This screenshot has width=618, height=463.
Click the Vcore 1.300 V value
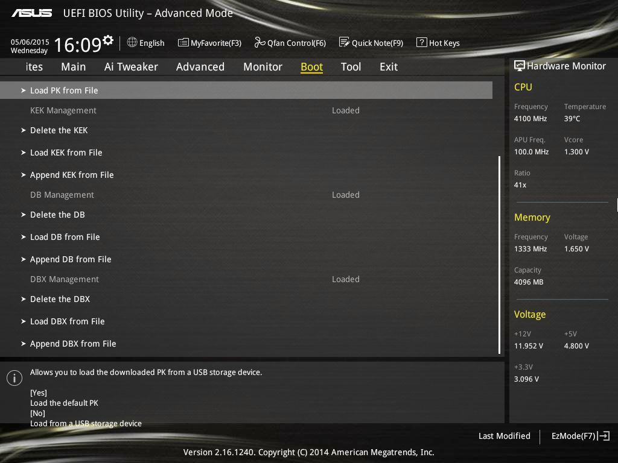click(x=576, y=151)
